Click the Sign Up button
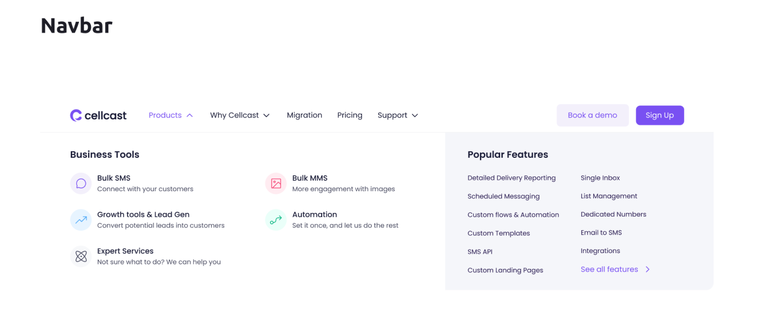762x325 pixels. tap(660, 115)
